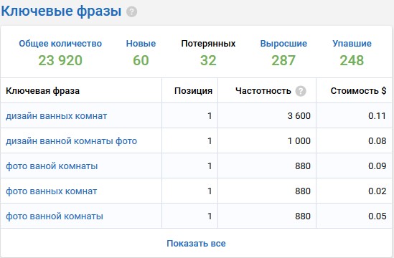Open the Ключевые фразы heading link

(x=61, y=11)
